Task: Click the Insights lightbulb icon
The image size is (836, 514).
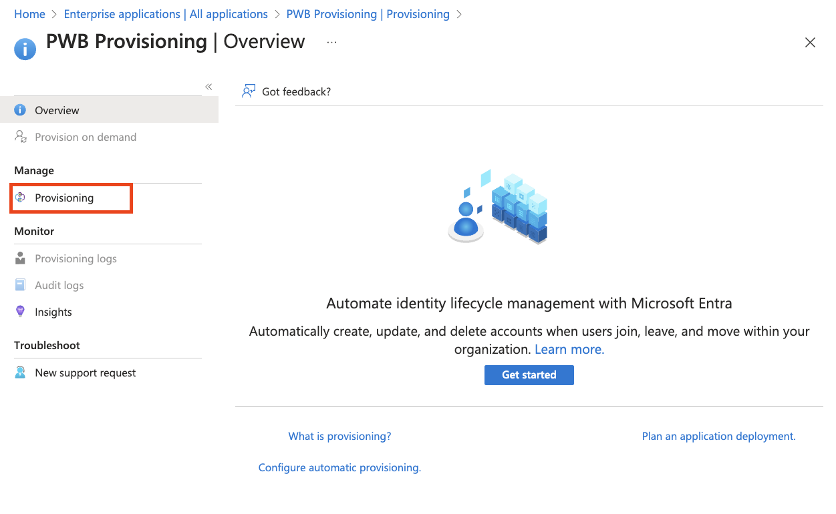Action: pos(21,312)
